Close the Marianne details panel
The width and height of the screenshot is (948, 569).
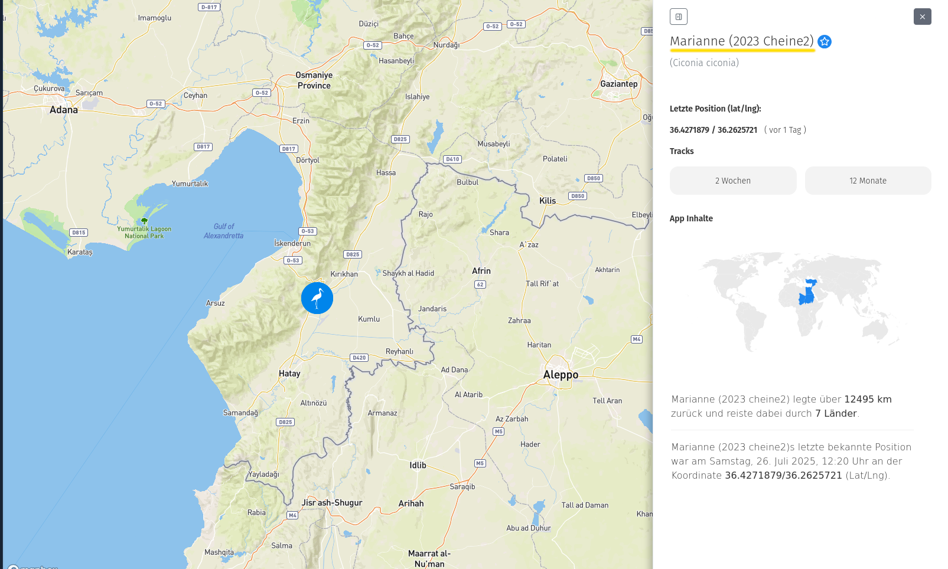pyautogui.click(x=922, y=17)
